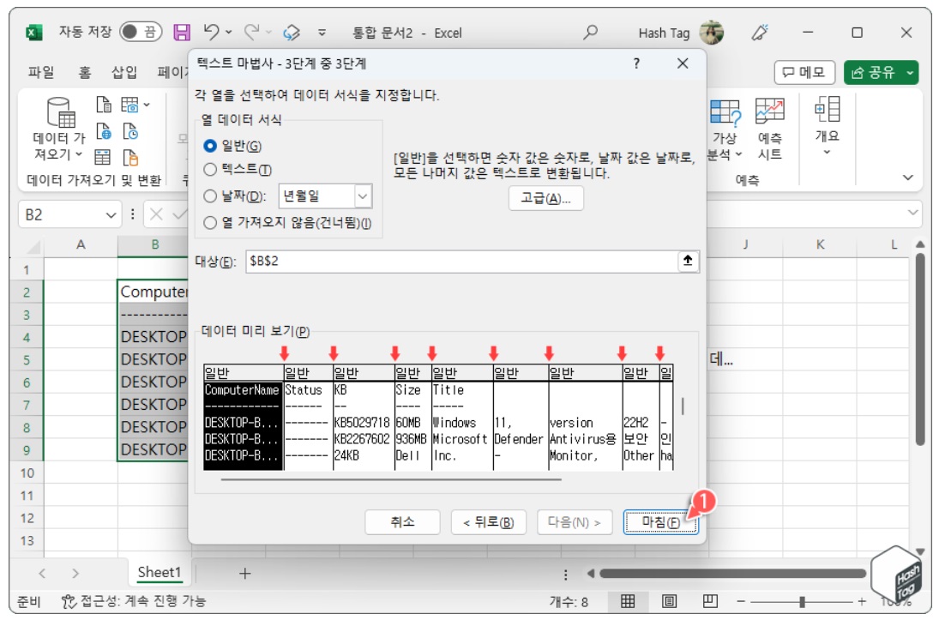Switch to Normal view icon

[627, 601]
